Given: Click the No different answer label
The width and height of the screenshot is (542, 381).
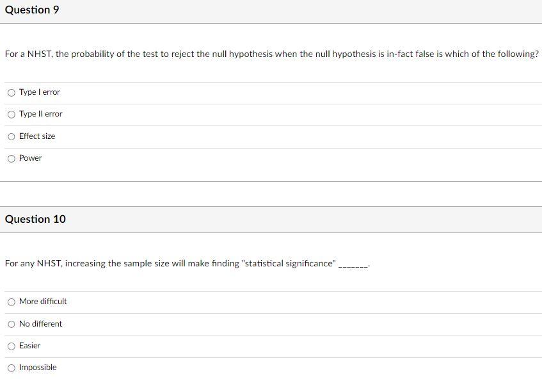Looking at the screenshot, I should pos(40,324).
